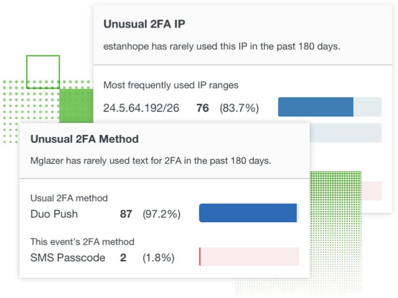398x298 pixels.
Task: Click the blue Duo Push usage bar
Action: [x=248, y=213]
